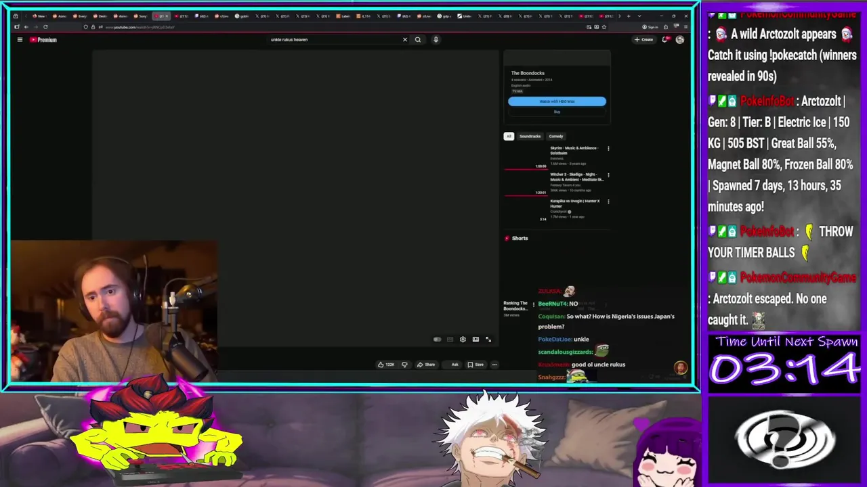Screen dimensions: 867x487
Task: Open options for 'Ranking The Boondocks' short
Action: click(534, 305)
